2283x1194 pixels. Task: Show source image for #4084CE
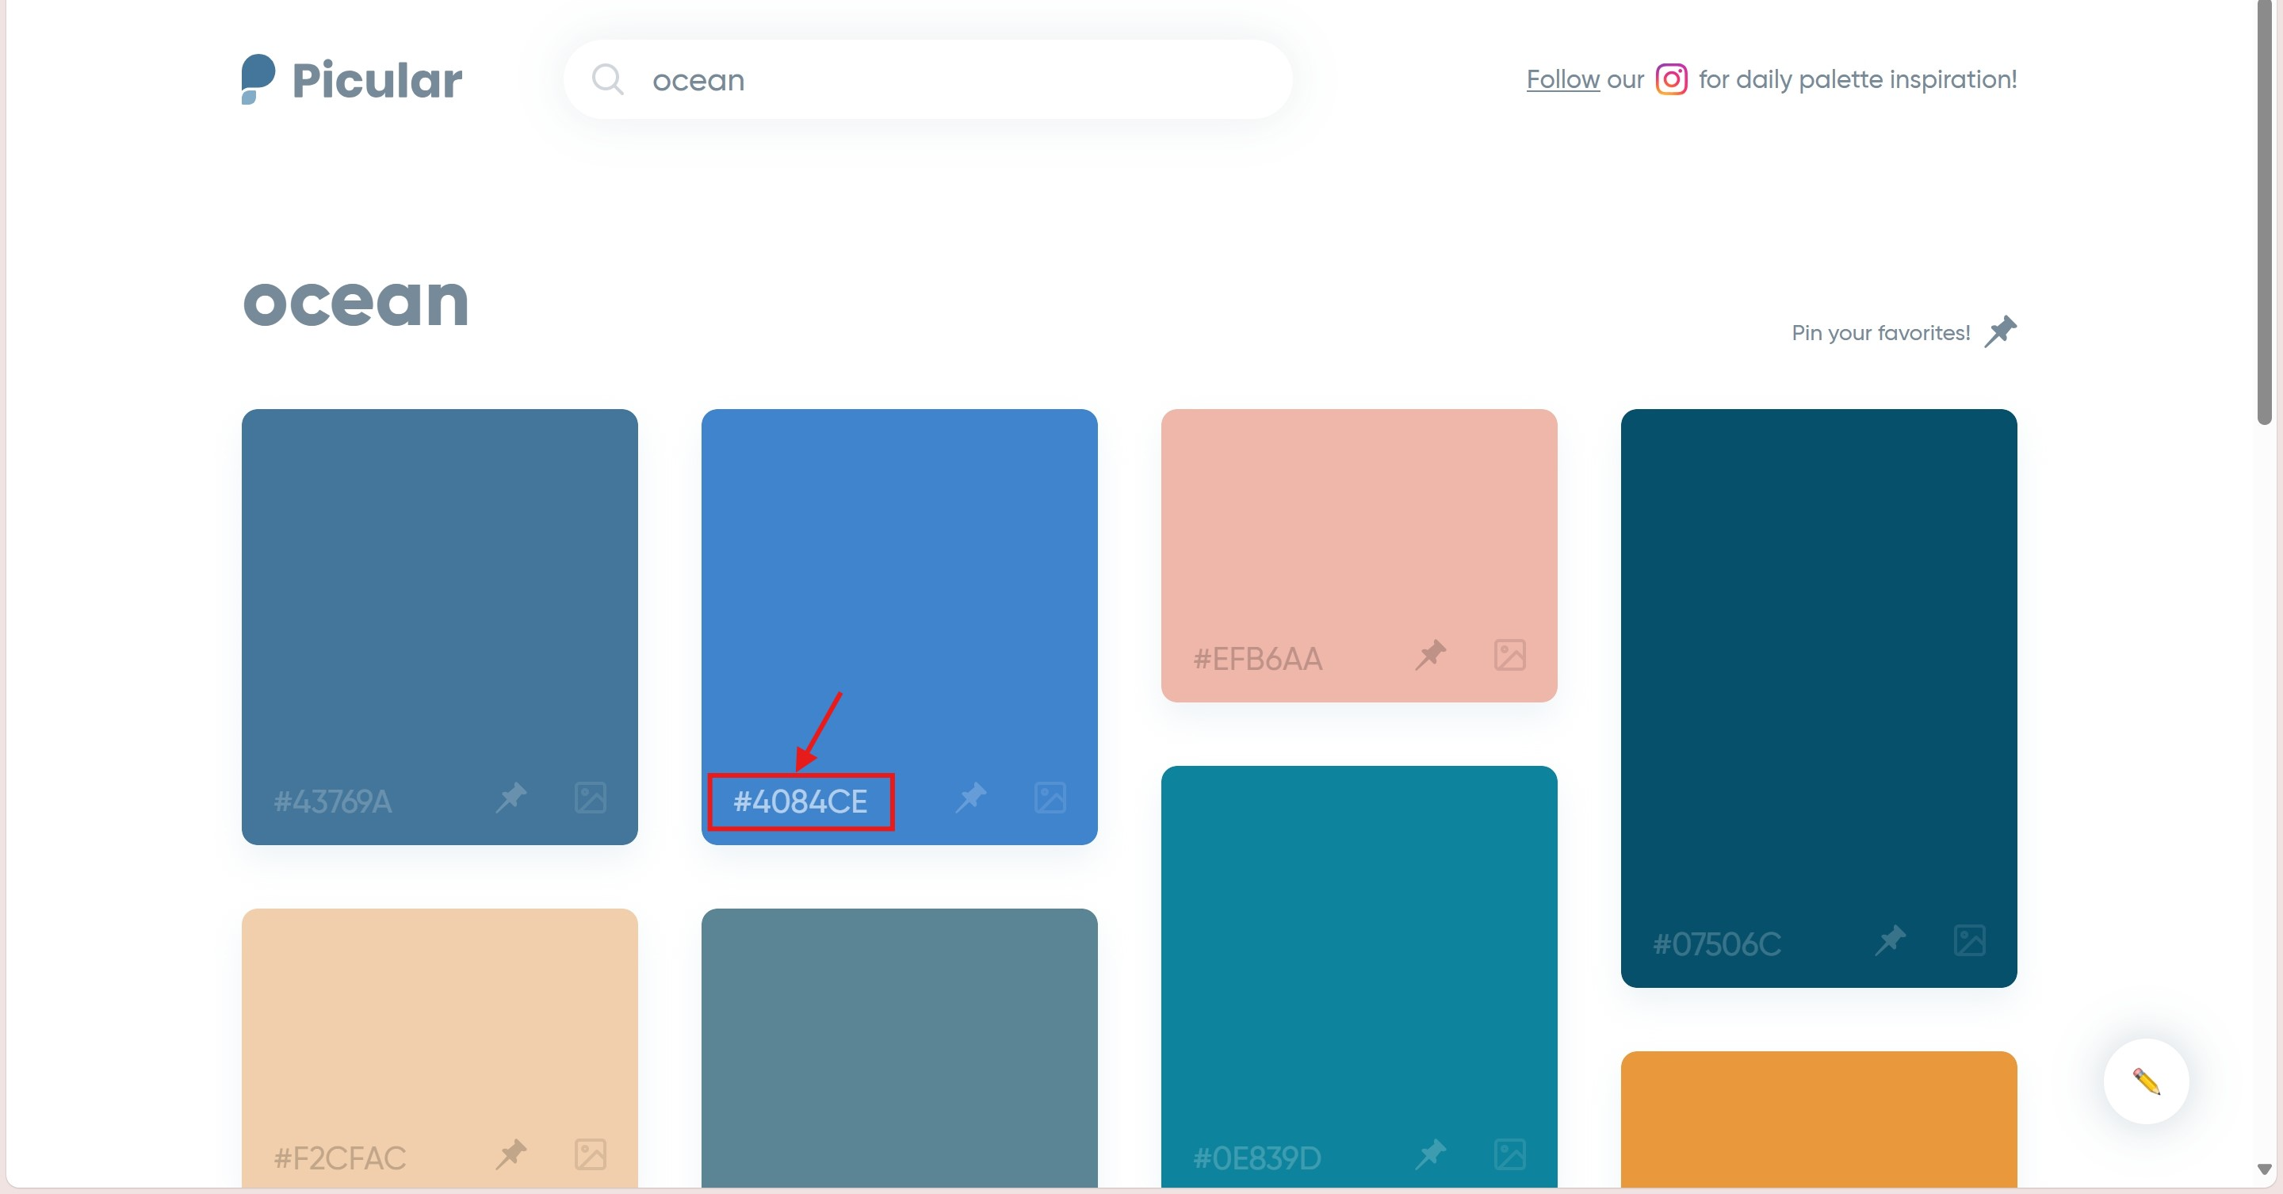[x=1050, y=797]
